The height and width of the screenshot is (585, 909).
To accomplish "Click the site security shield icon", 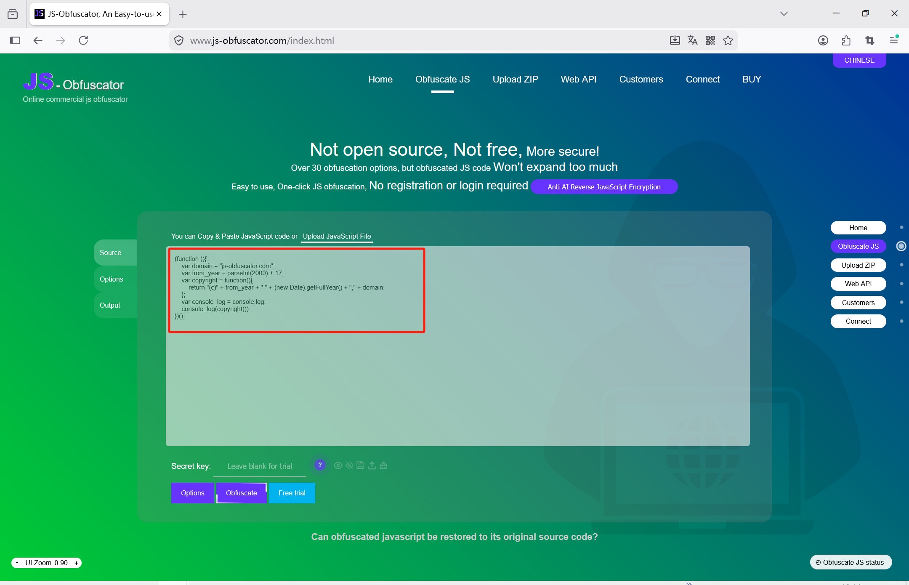I will [179, 40].
